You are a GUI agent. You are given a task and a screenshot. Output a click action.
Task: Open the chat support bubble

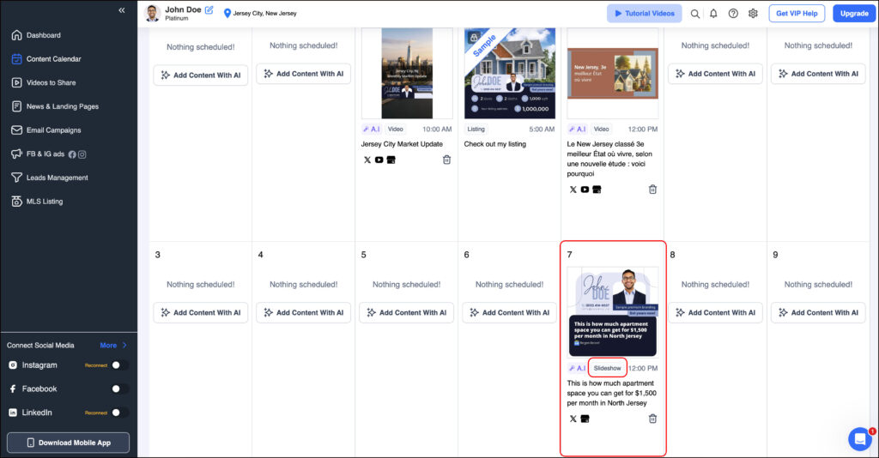coord(859,439)
